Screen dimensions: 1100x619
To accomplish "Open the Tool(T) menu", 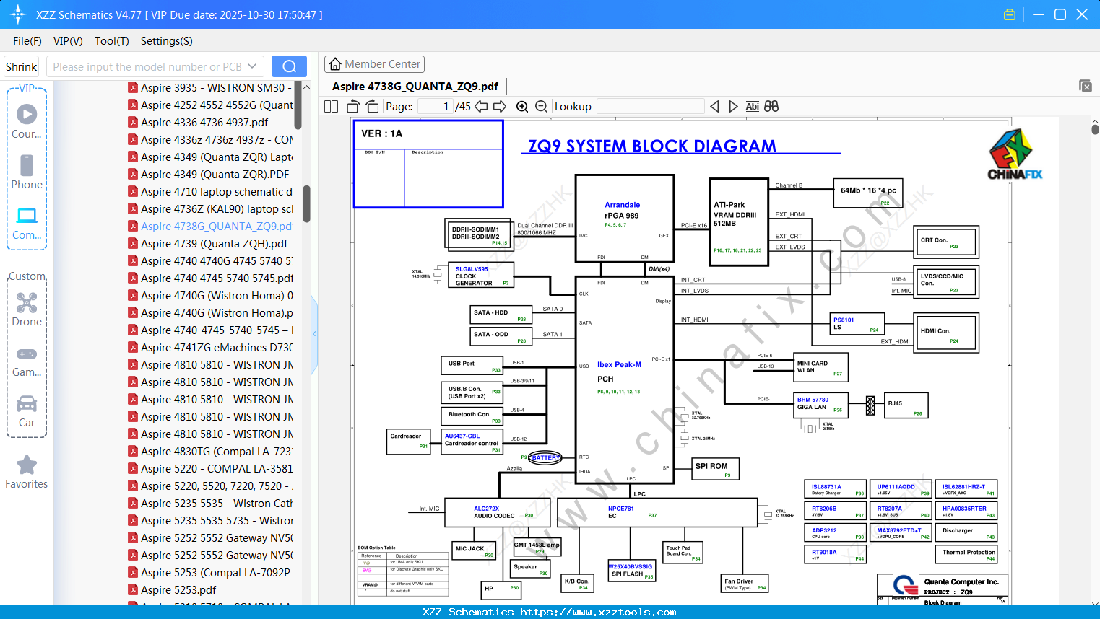I will [112, 41].
